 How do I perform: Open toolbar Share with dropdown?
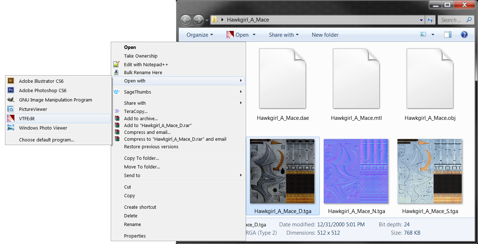284,35
